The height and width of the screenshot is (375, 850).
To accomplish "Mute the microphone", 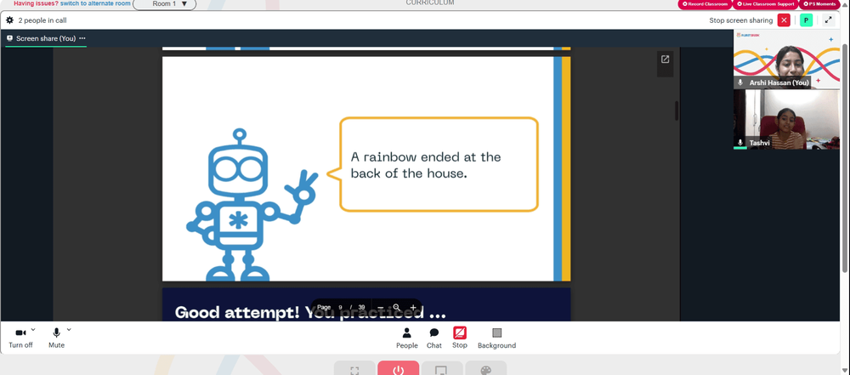I will 56,338.
